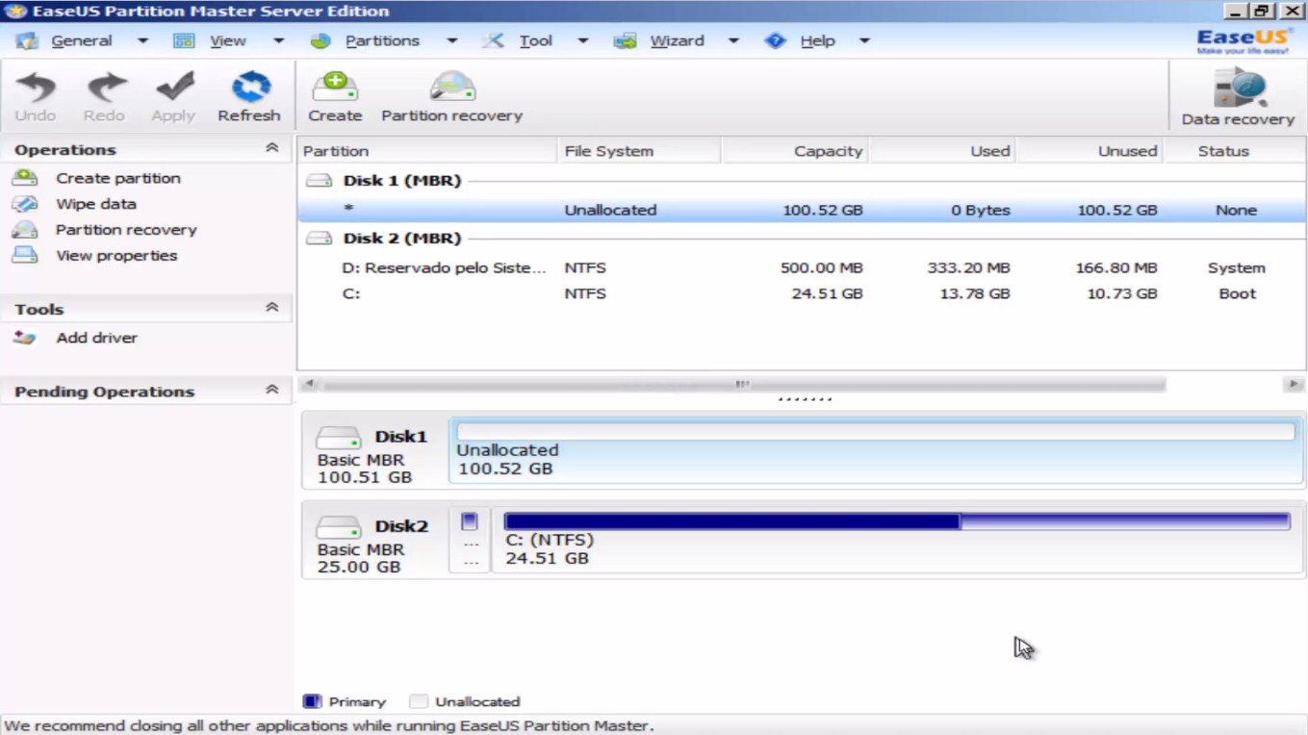Open the Partitions menu
This screenshot has height=735, width=1308.
[382, 41]
